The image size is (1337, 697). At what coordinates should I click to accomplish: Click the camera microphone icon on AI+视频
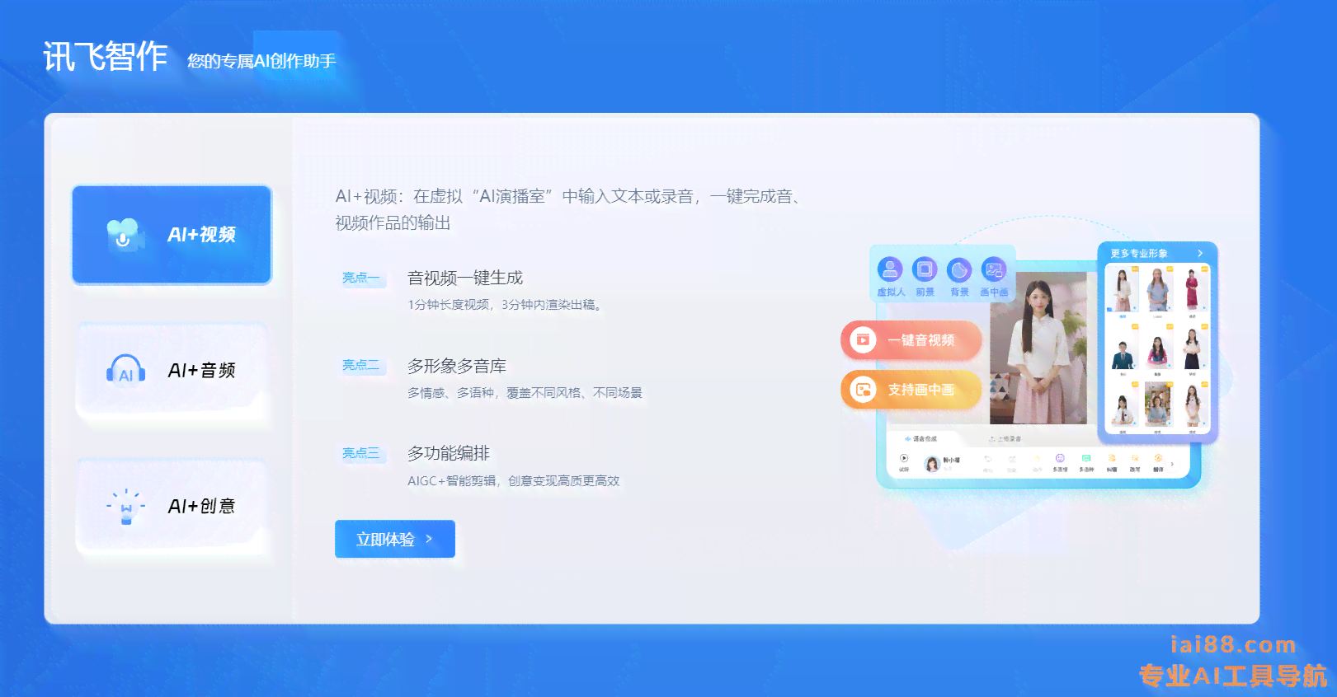click(124, 235)
